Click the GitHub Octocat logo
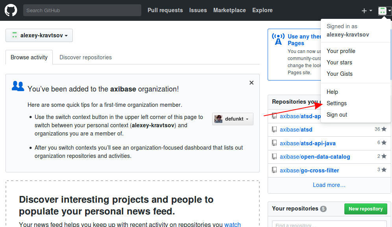Screen dimensions: 392x227 click(11, 10)
